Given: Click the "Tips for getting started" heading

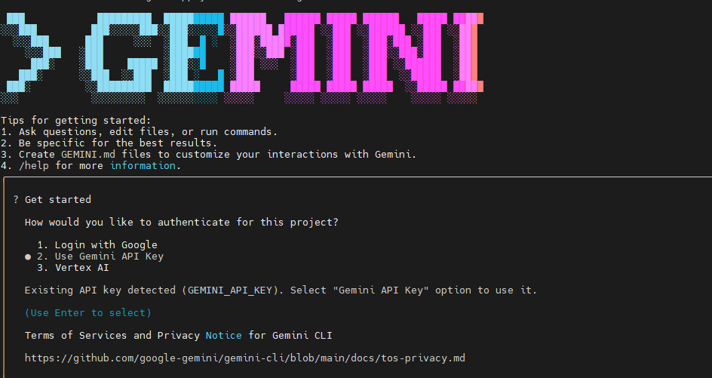Looking at the screenshot, I should (x=75, y=121).
